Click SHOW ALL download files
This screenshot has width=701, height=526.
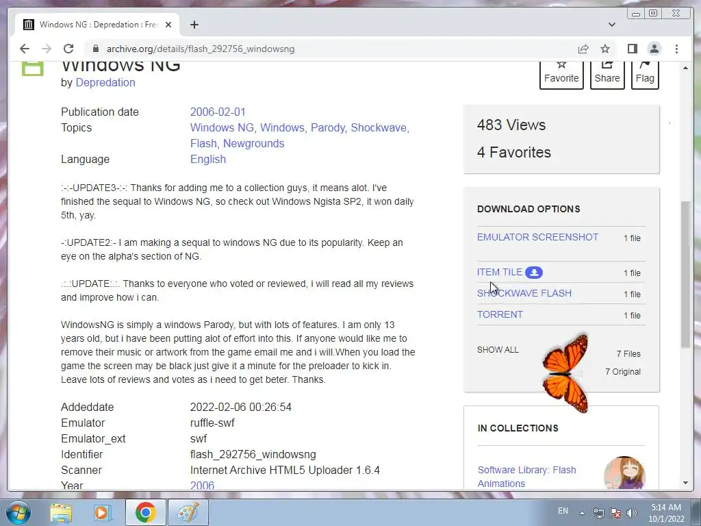pyautogui.click(x=498, y=350)
